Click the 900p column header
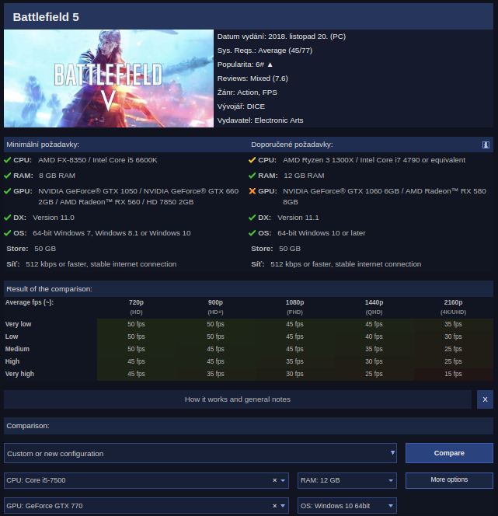The width and height of the screenshot is (498, 516). click(215, 302)
